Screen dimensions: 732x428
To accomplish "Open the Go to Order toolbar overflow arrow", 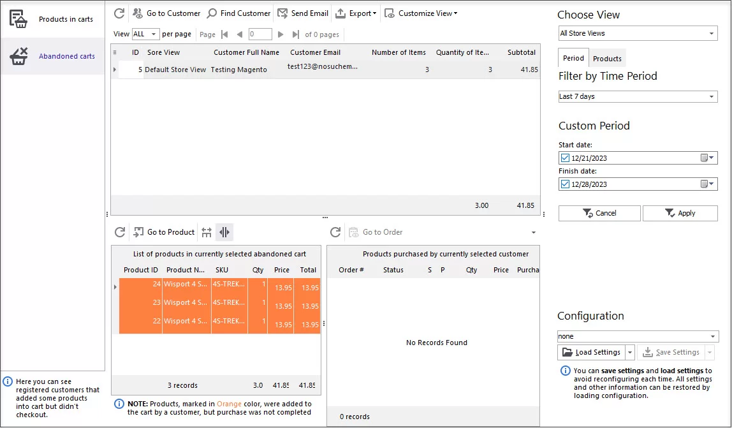I will (534, 232).
